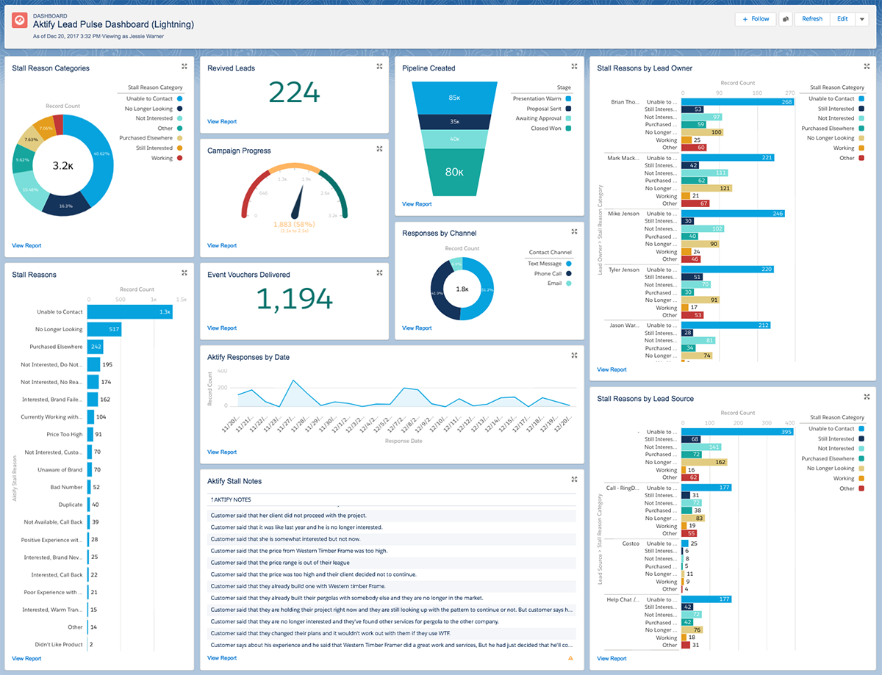The image size is (882, 675).
Task: Open View Report under Aktify Stall Notes
Action: [x=222, y=658]
